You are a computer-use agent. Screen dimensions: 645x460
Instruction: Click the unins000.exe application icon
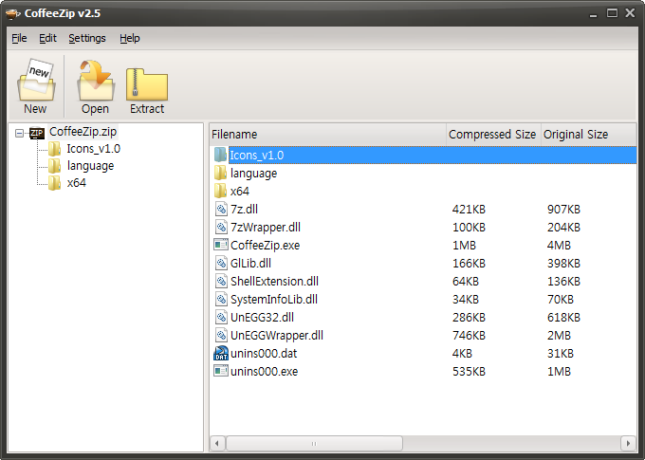coord(221,371)
